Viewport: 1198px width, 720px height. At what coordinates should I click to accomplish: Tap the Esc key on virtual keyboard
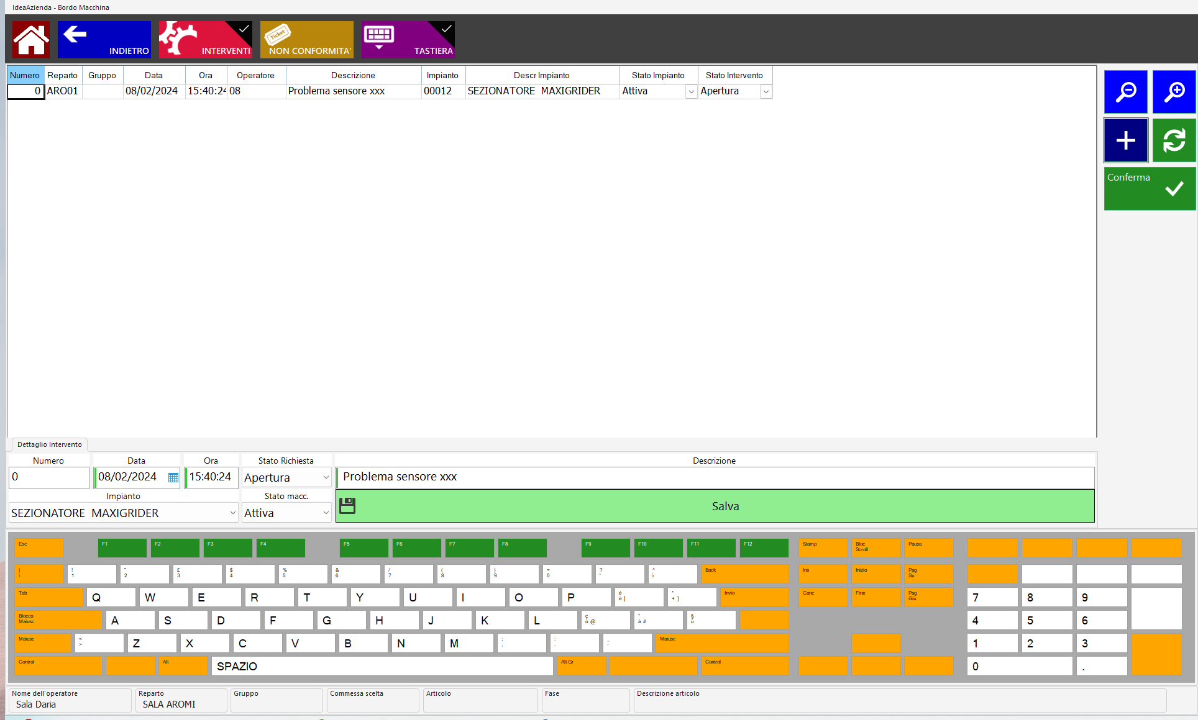39,548
